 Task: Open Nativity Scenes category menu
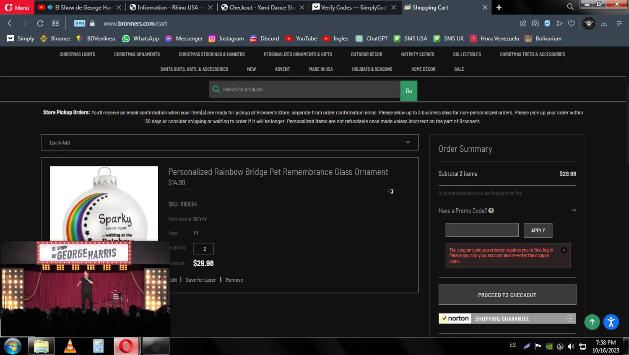(x=417, y=54)
